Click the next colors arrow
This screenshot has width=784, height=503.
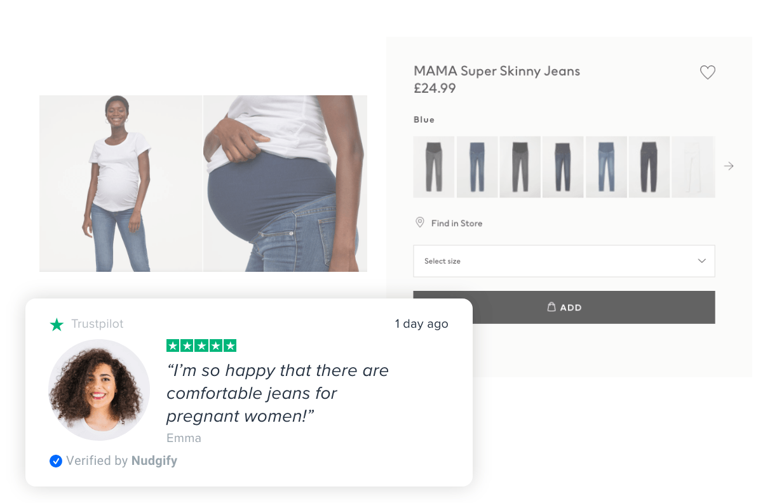pos(729,166)
